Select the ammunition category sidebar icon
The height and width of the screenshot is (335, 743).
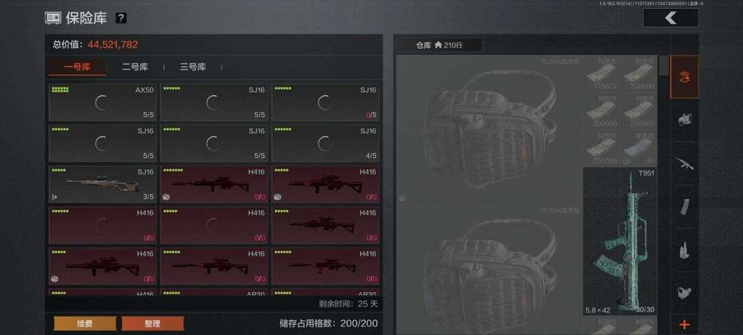pos(684,249)
